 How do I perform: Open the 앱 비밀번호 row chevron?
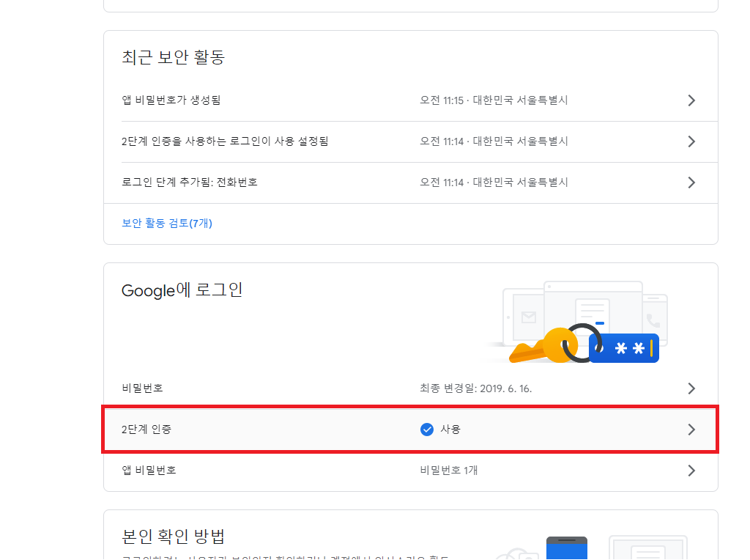click(x=691, y=471)
